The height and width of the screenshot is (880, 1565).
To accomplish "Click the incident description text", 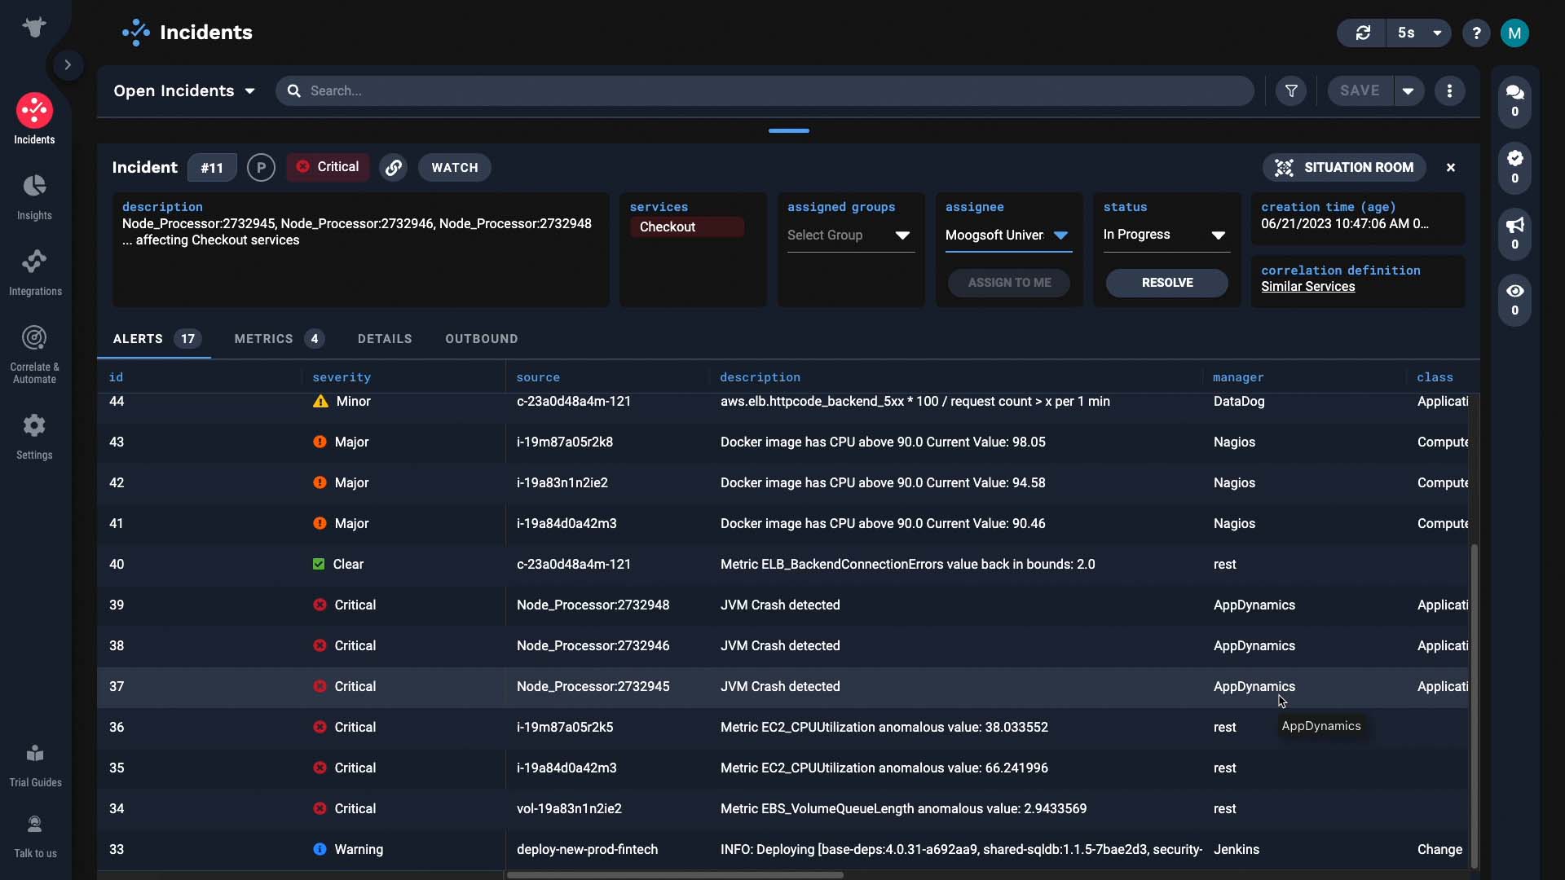I will point(357,231).
